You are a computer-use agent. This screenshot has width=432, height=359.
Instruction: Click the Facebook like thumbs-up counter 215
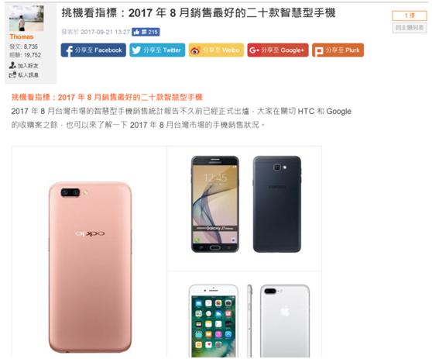point(146,32)
